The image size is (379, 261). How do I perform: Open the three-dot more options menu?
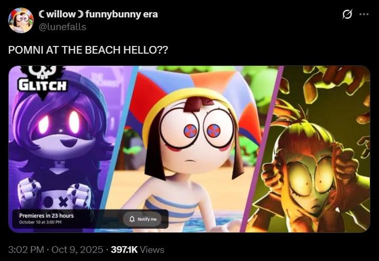click(364, 14)
